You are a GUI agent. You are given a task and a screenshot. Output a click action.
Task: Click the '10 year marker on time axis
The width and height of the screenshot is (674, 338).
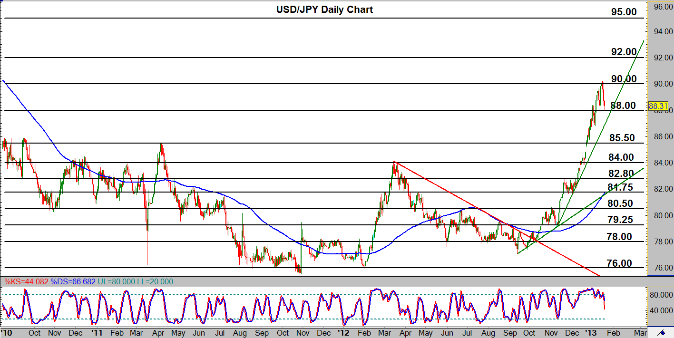(6, 332)
